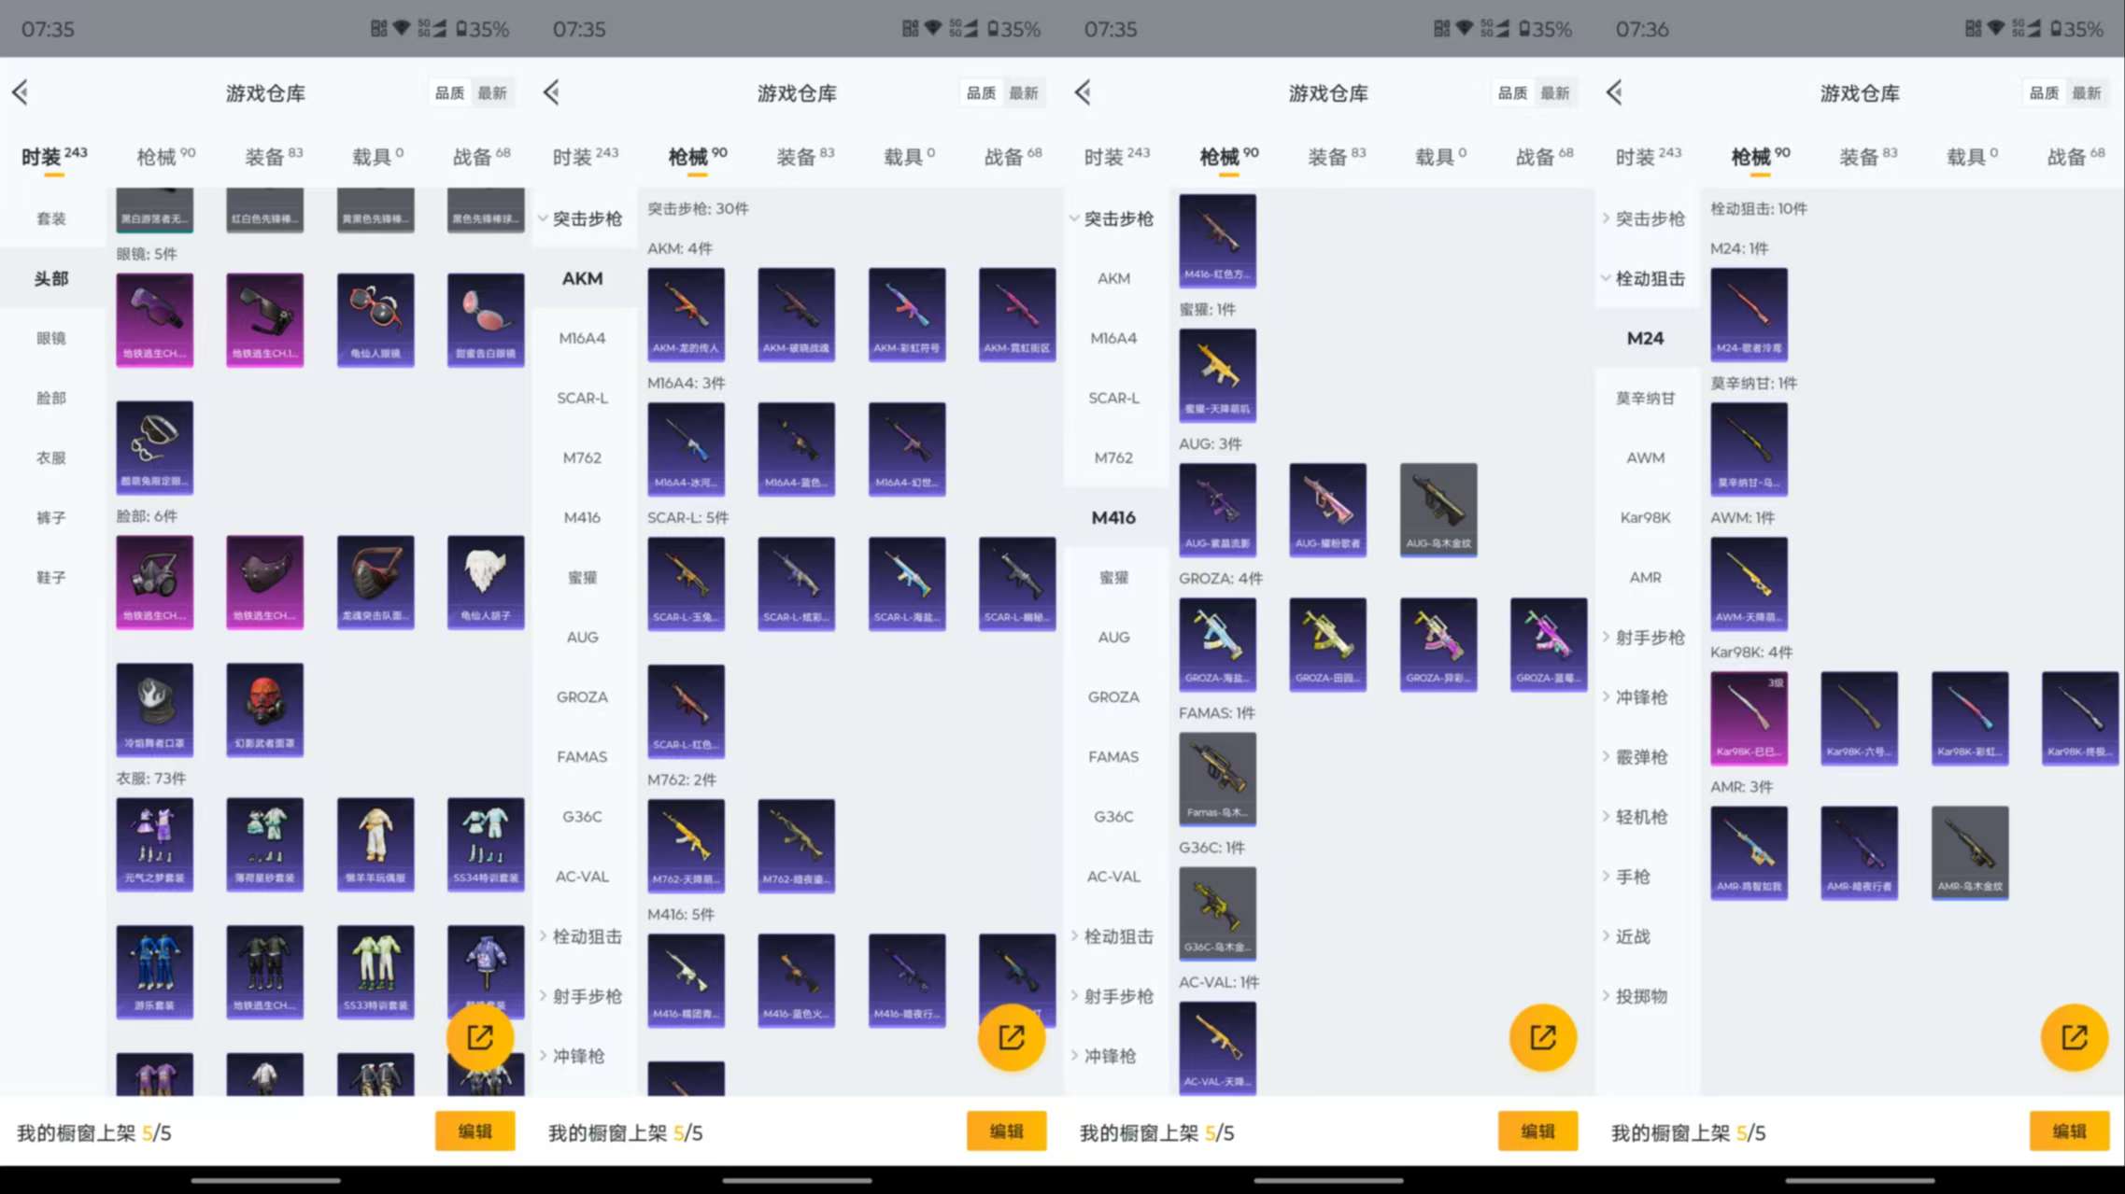Select M416 in the weapon sidebar
The height and width of the screenshot is (1194, 2125).
[x=1113, y=517]
